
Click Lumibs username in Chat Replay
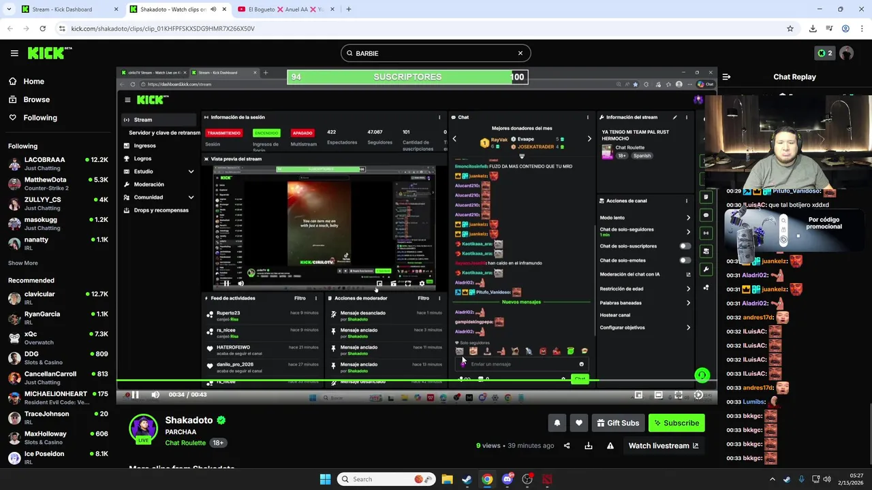coord(754,402)
